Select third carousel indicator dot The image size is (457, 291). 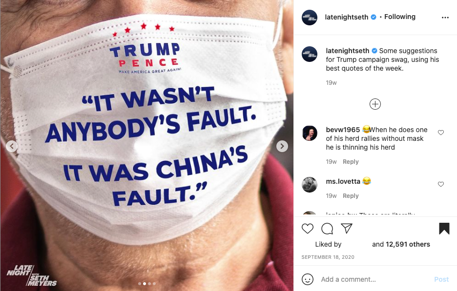(x=149, y=283)
